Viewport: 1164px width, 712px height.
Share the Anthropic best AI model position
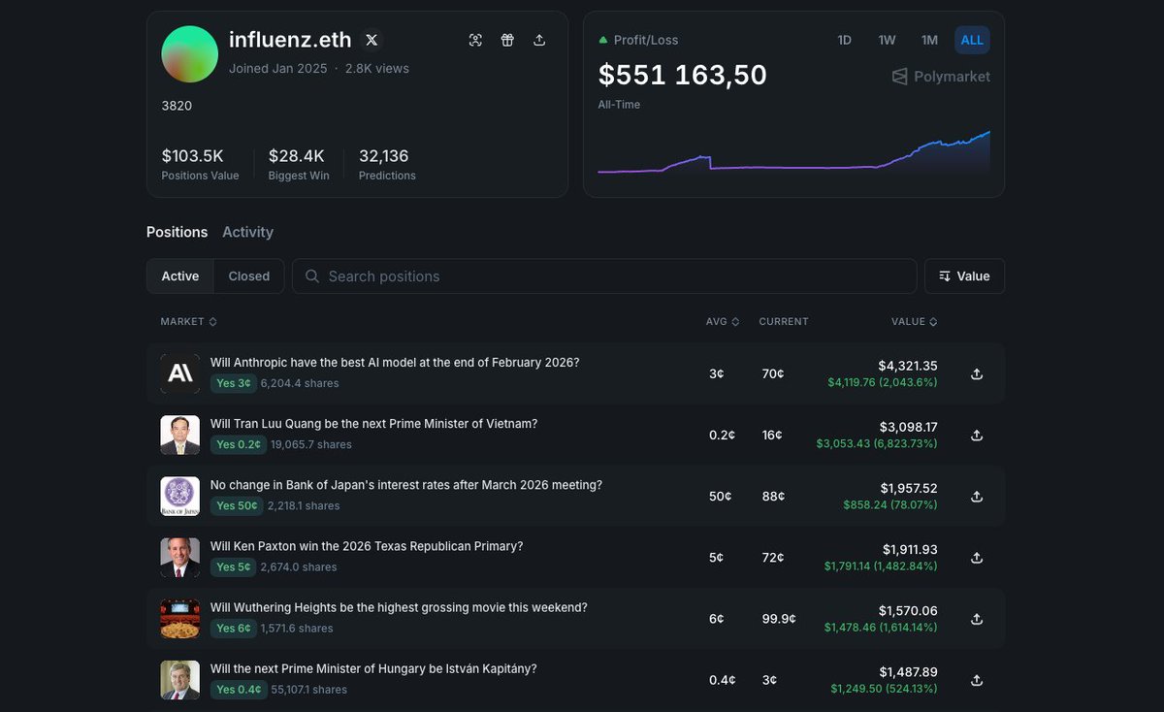pos(977,373)
